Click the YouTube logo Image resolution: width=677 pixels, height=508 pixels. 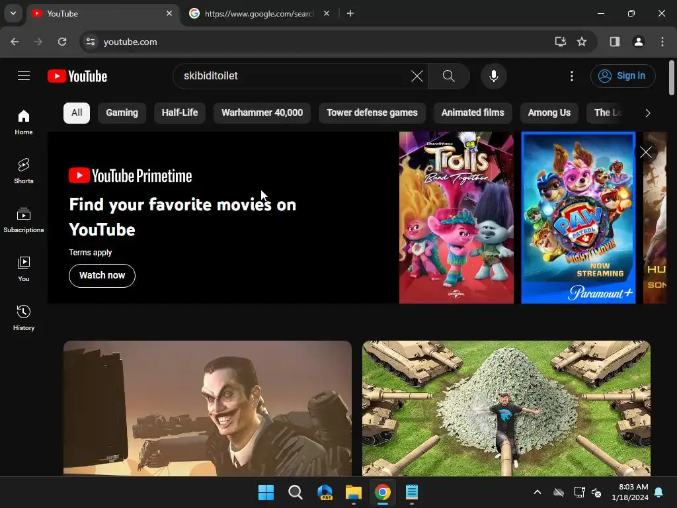(x=77, y=76)
